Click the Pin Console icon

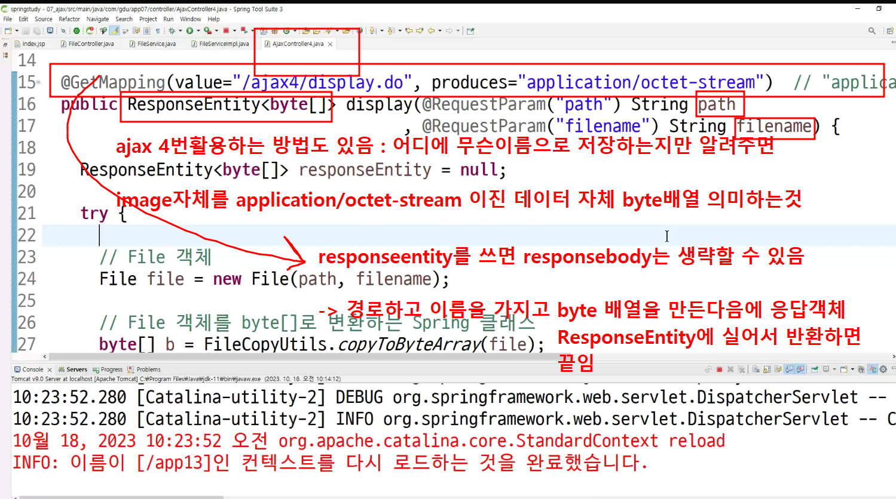coord(814,369)
